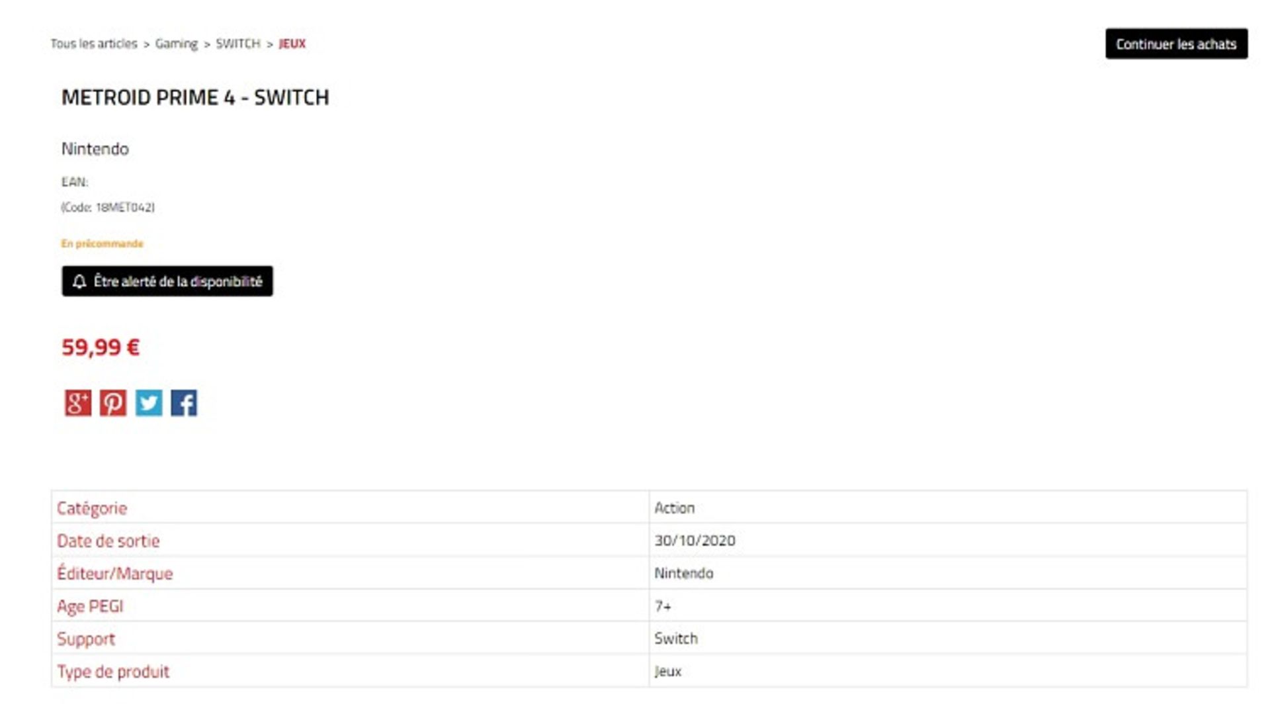
Task: Click the 'Continuer les achats' button
Action: (1176, 44)
